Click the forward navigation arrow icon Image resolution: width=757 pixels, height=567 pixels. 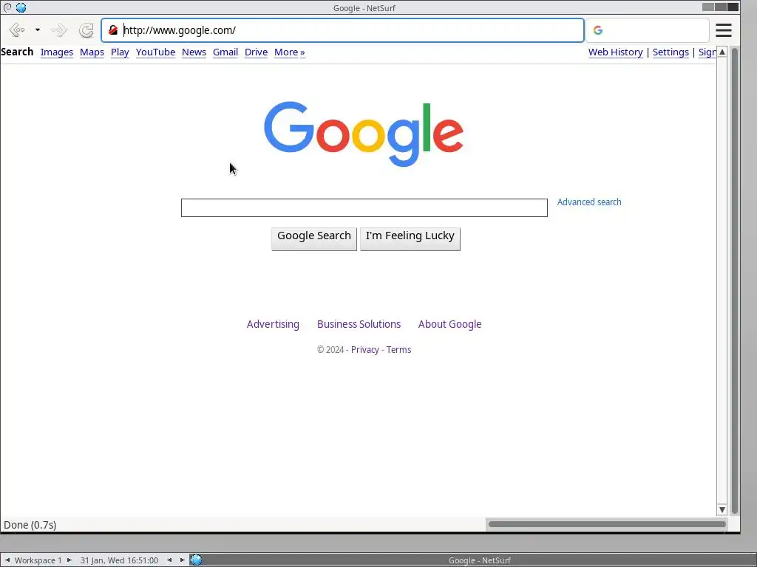59,30
